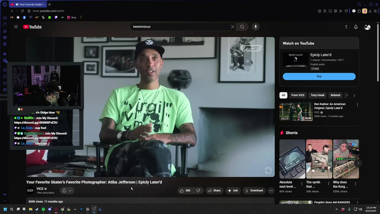This screenshot has height=214, width=380.
Task: Dislike the video with thumbs down
Action: point(198,191)
